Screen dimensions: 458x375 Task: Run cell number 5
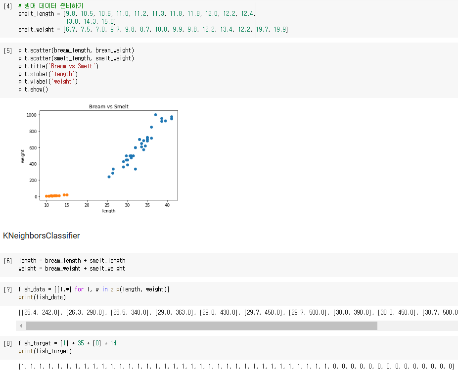8,51
